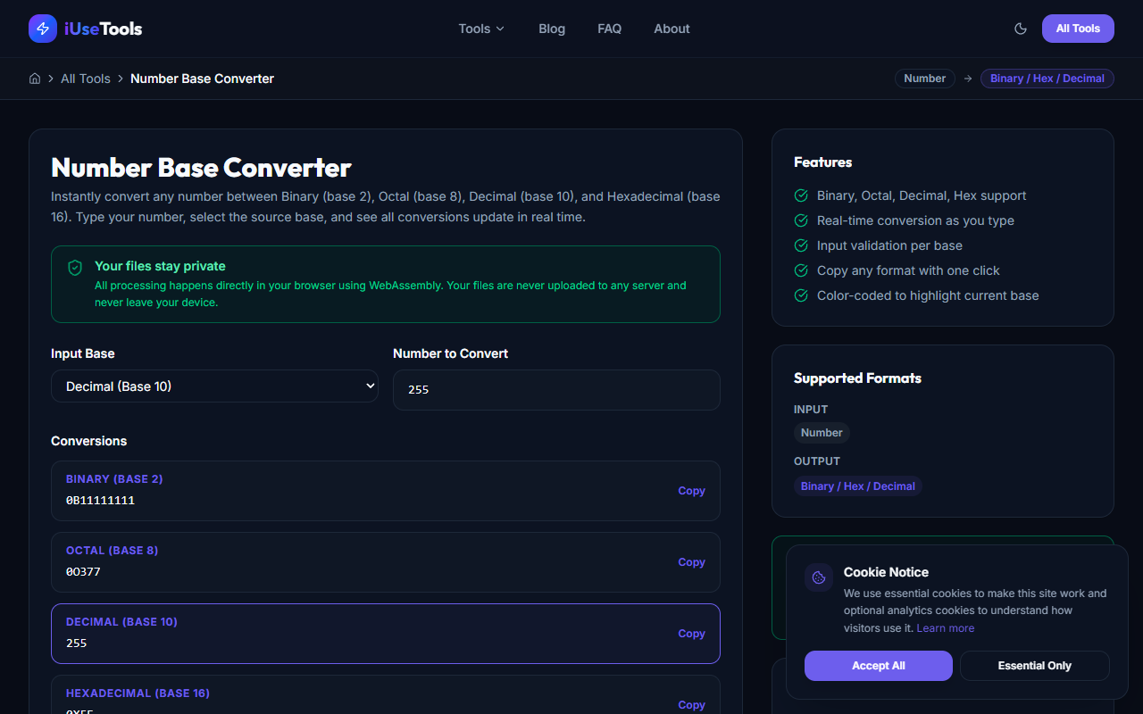Click the checkmark icon next to 'Color-coded to highlight current base'
The height and width of the screenshot is (714, 1143).
(800, 295)
